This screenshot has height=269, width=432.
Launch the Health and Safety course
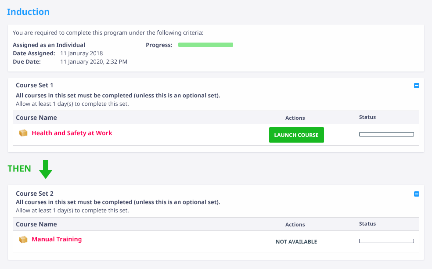tap(296, 135)
